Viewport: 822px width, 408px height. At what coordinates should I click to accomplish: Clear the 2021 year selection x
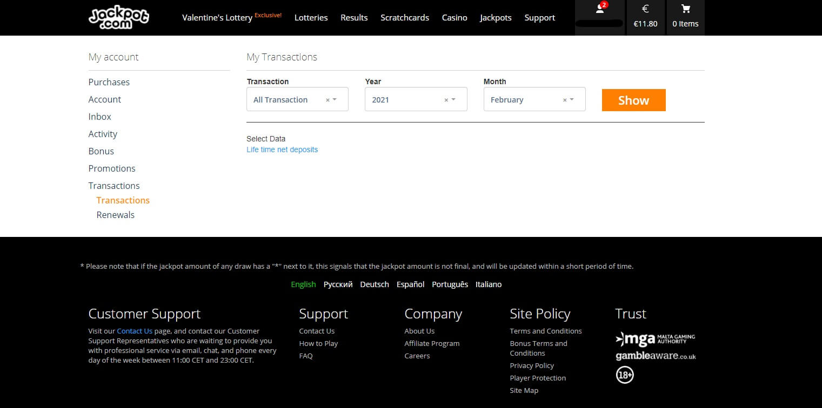tap(446, 100)
